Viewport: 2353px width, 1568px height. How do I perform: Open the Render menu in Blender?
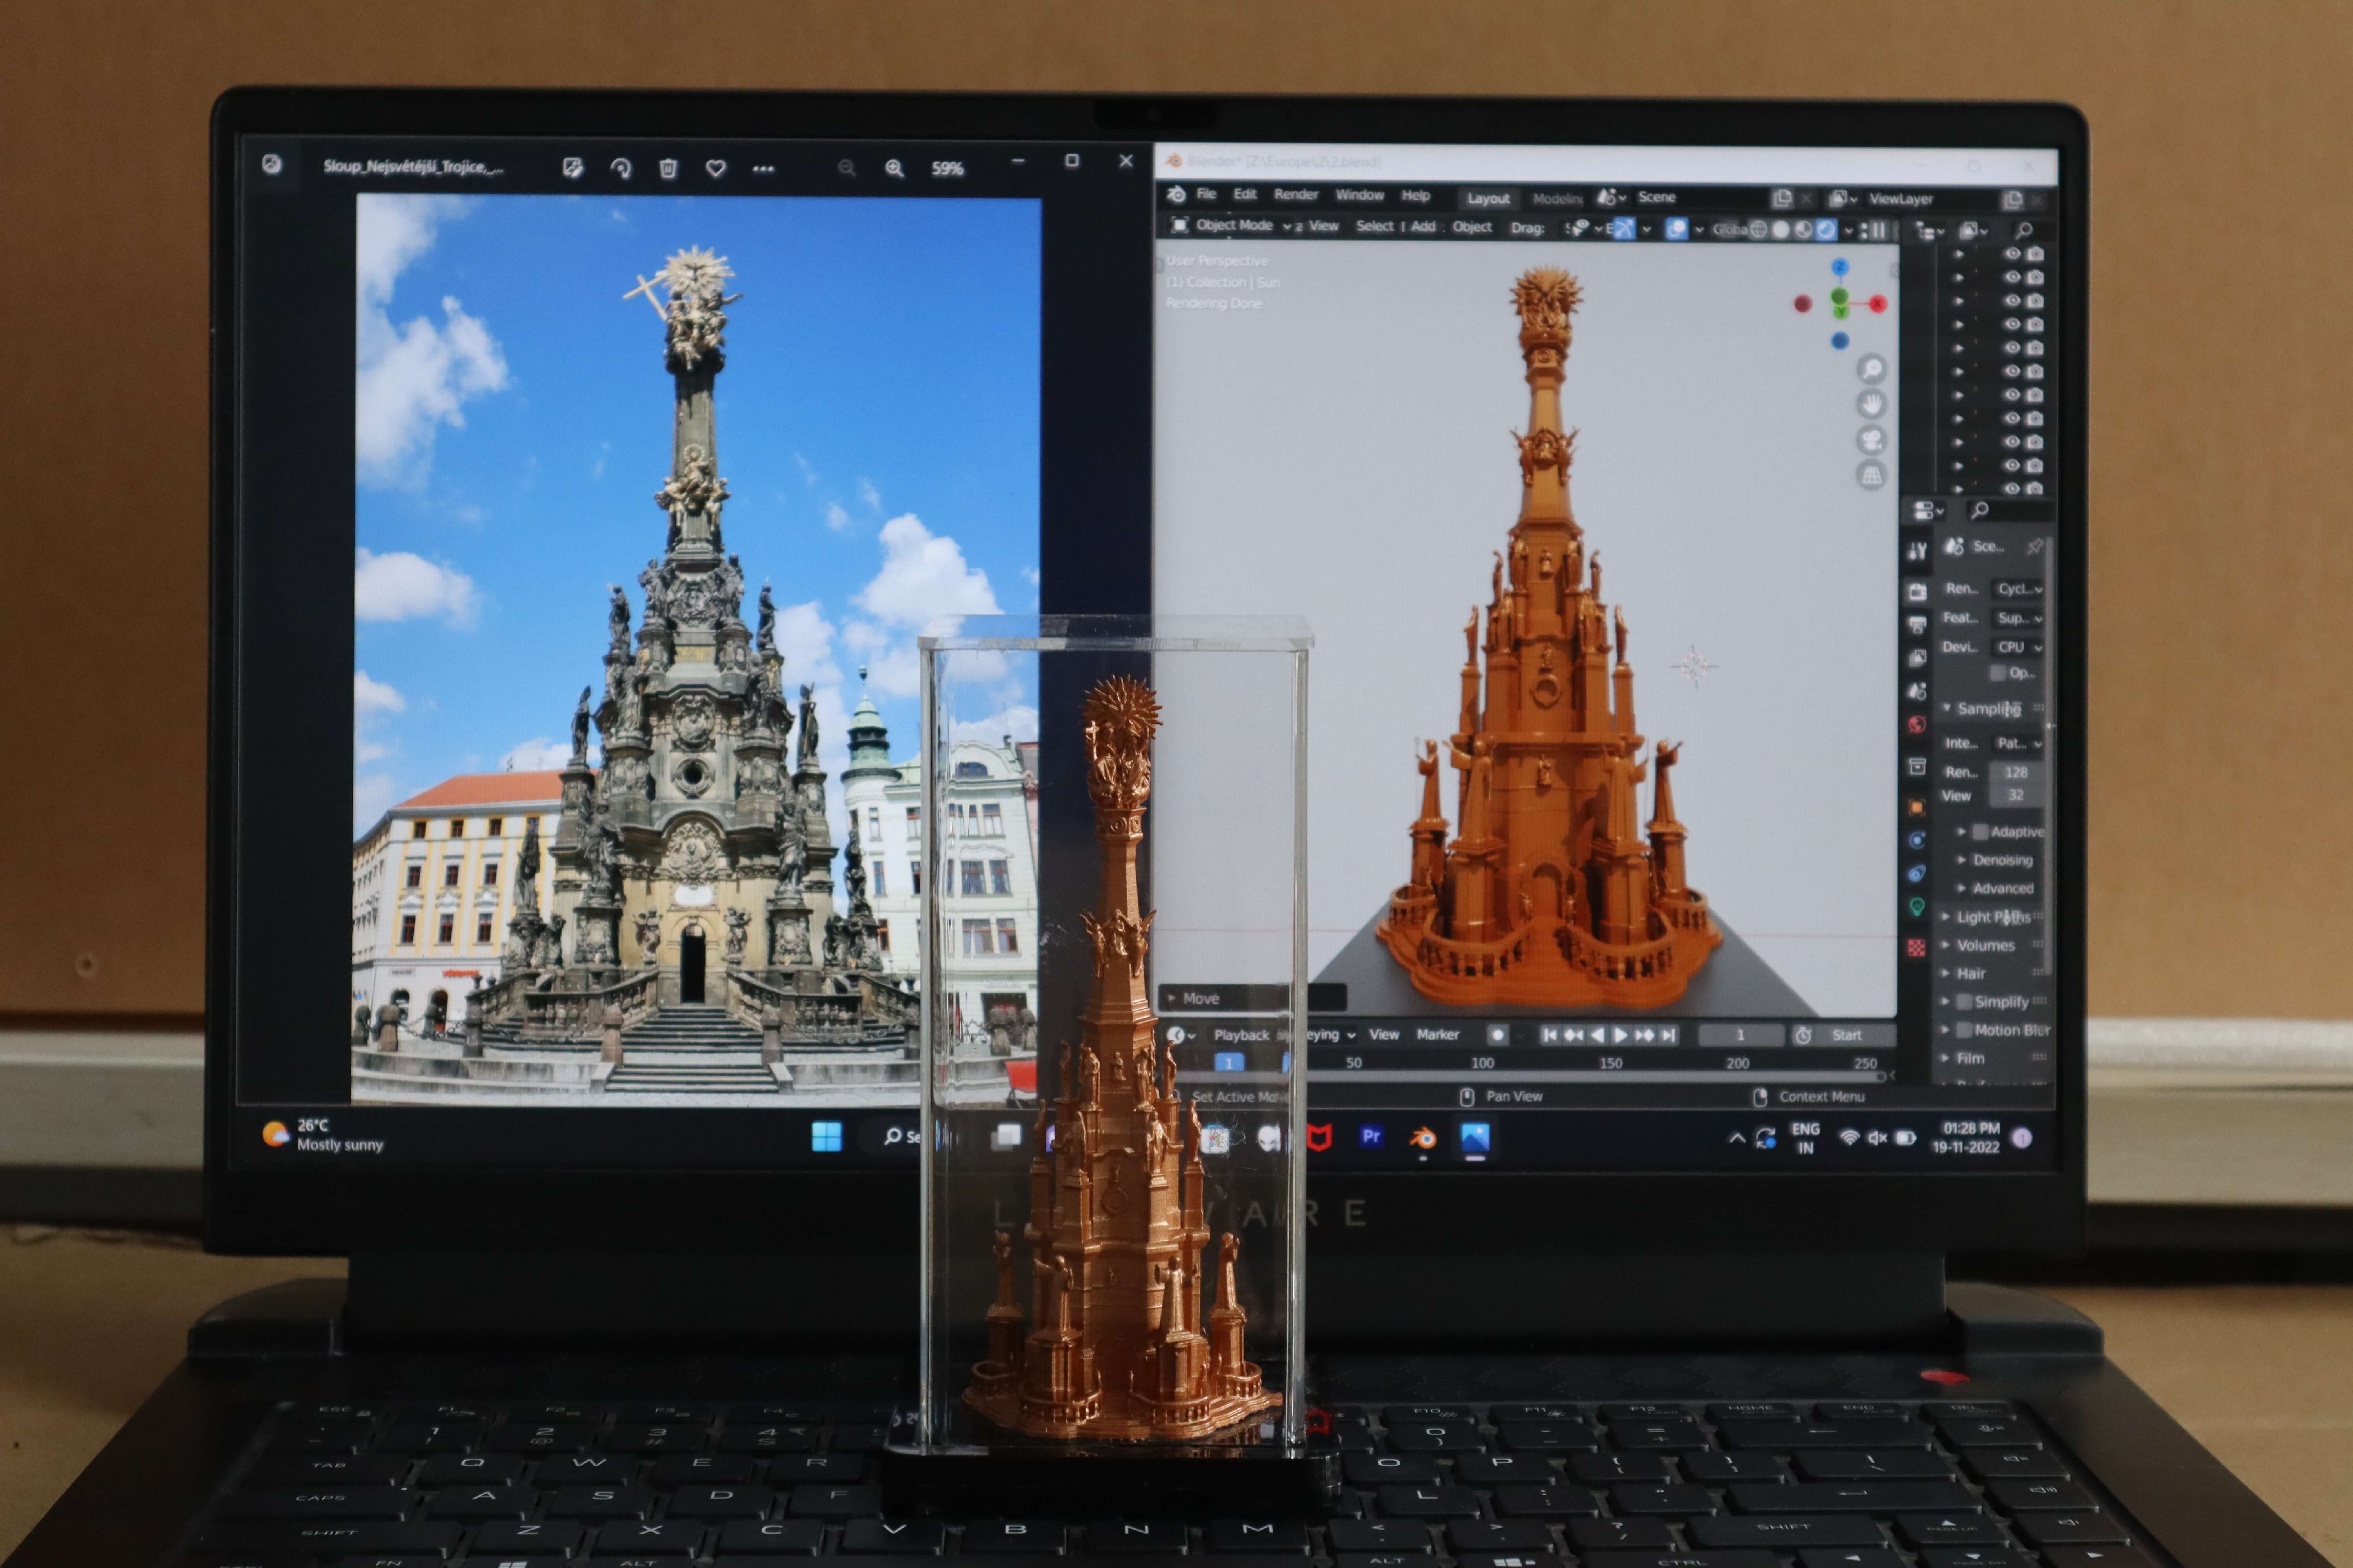1296,195
